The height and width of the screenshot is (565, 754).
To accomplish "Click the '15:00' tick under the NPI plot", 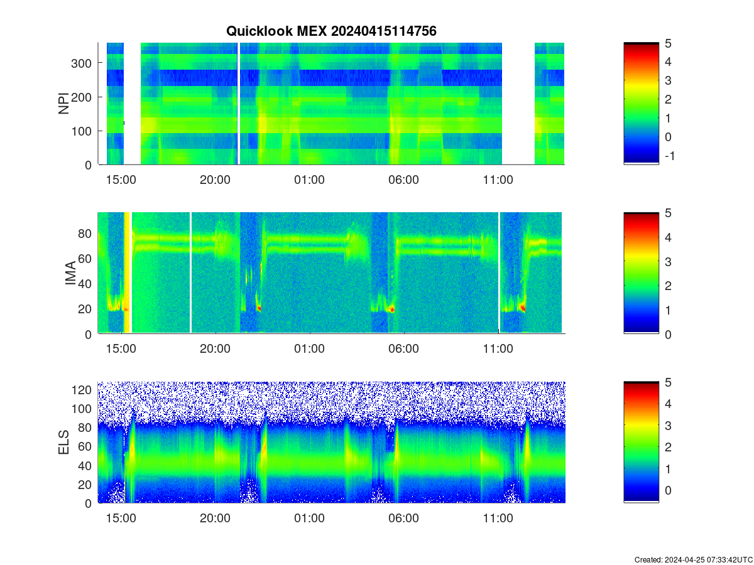I will (x=121, y=180).
